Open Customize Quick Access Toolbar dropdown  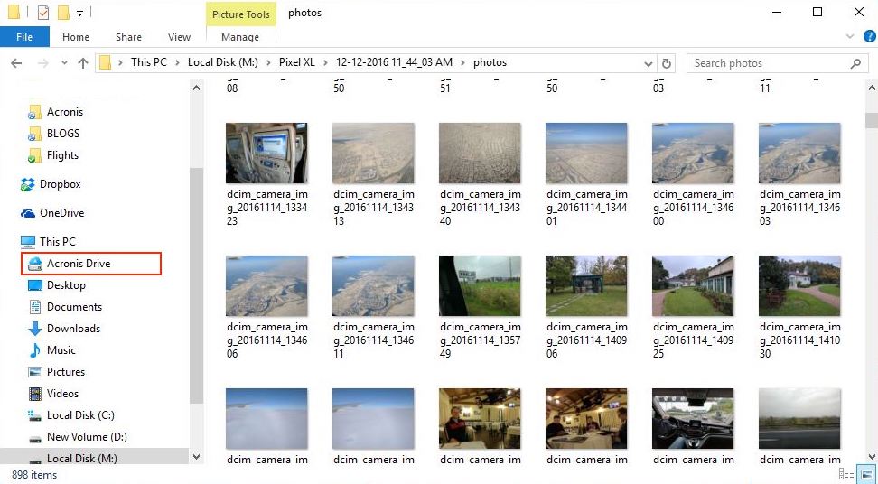coord(80,13)
